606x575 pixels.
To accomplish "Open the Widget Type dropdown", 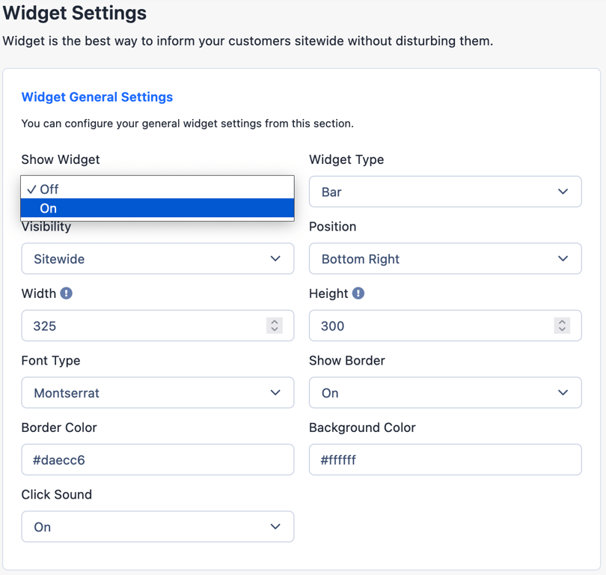I will pos(445,192).
